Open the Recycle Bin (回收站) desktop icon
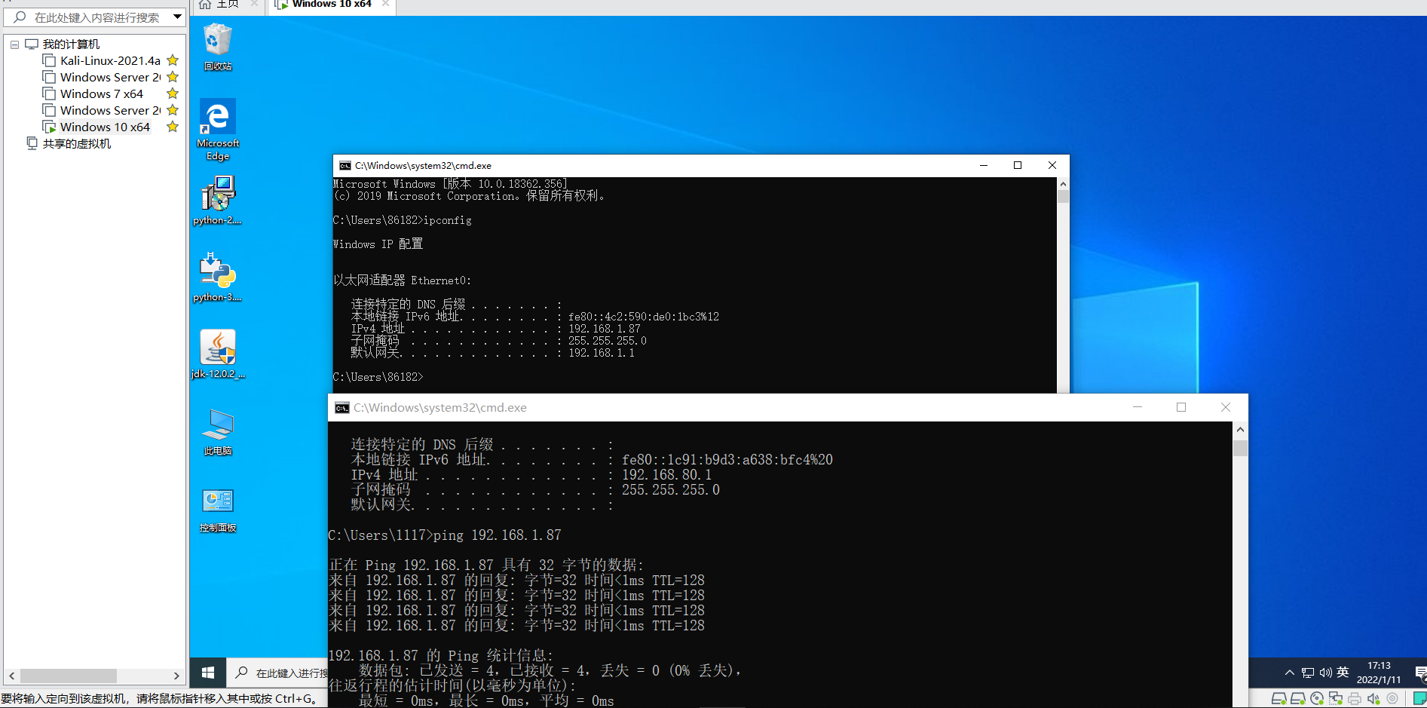Image resolution: width=1427 pixels, height=708 pixels. click(x=218, y=47)
